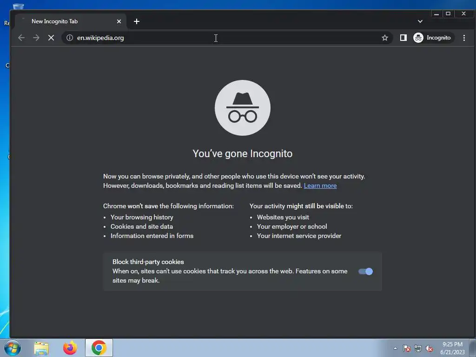This screenshot has height=357, width=476.
Task: Go forward using the forward arrow
Action: click(x=36, y=38)
